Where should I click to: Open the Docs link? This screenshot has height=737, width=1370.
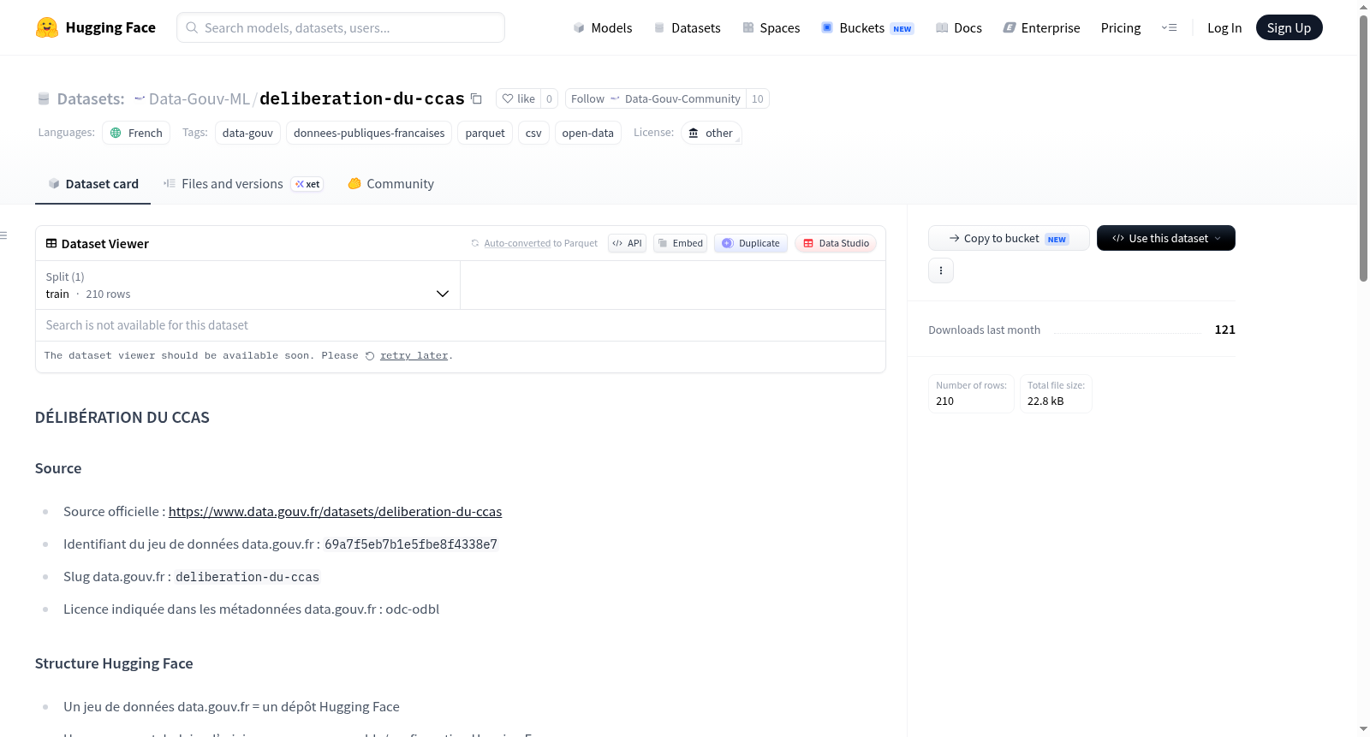point(958,28)
